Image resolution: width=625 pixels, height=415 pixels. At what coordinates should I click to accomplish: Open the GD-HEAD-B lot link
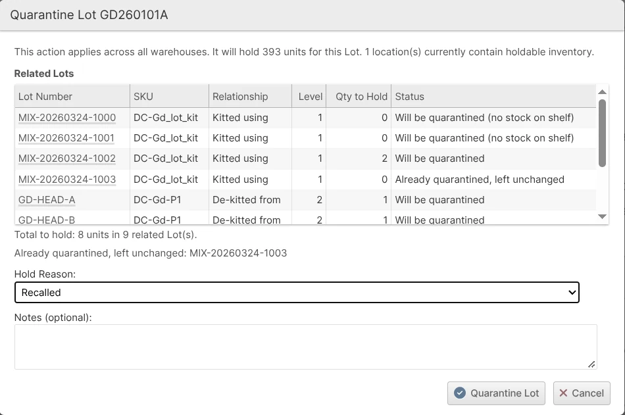47,220
